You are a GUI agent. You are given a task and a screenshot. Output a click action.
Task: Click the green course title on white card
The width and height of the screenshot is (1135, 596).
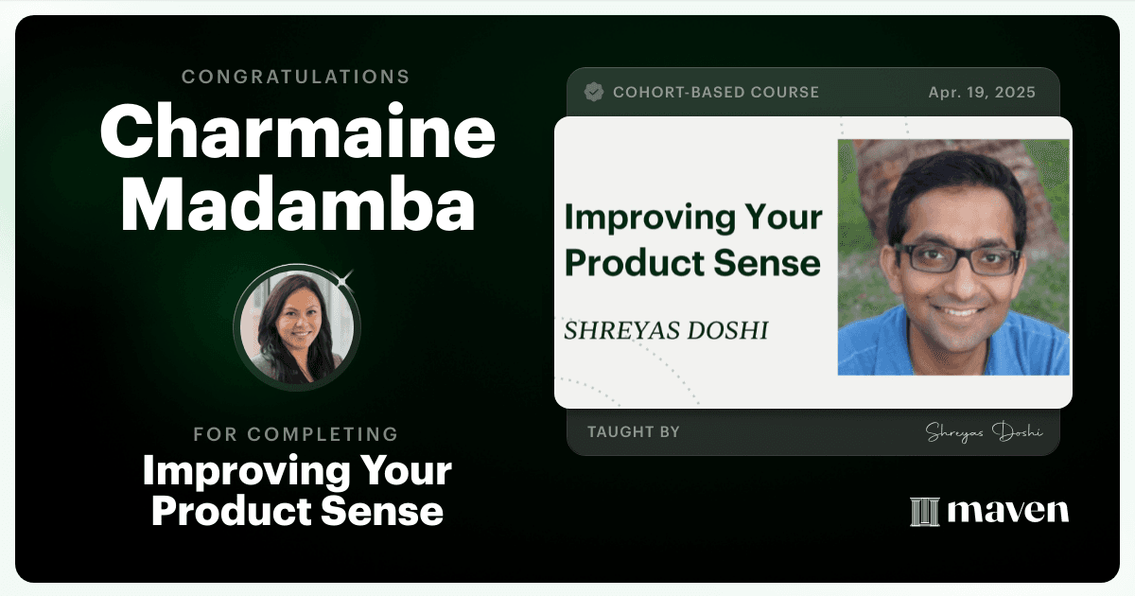693,240
